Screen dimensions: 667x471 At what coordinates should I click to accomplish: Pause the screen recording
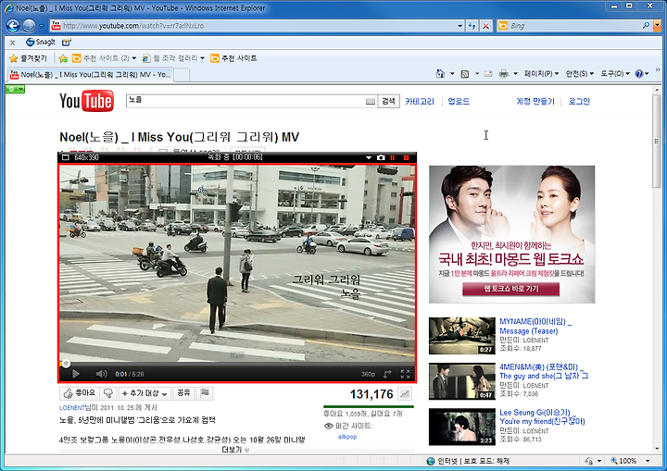(x=393, y=157)
